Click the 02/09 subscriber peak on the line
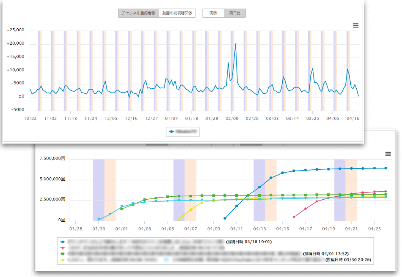 pyautogui.click(x=236, y=44)
